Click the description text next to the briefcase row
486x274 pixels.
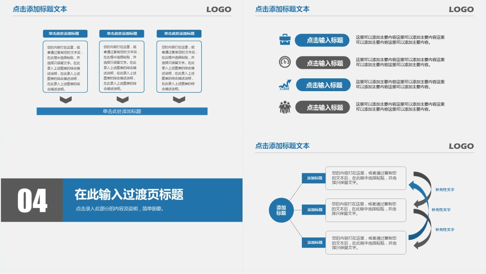coord(400,40)
